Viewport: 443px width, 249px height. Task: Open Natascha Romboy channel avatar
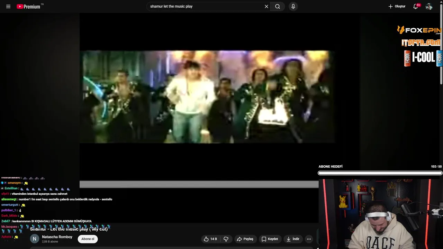[x=34, y=239]
